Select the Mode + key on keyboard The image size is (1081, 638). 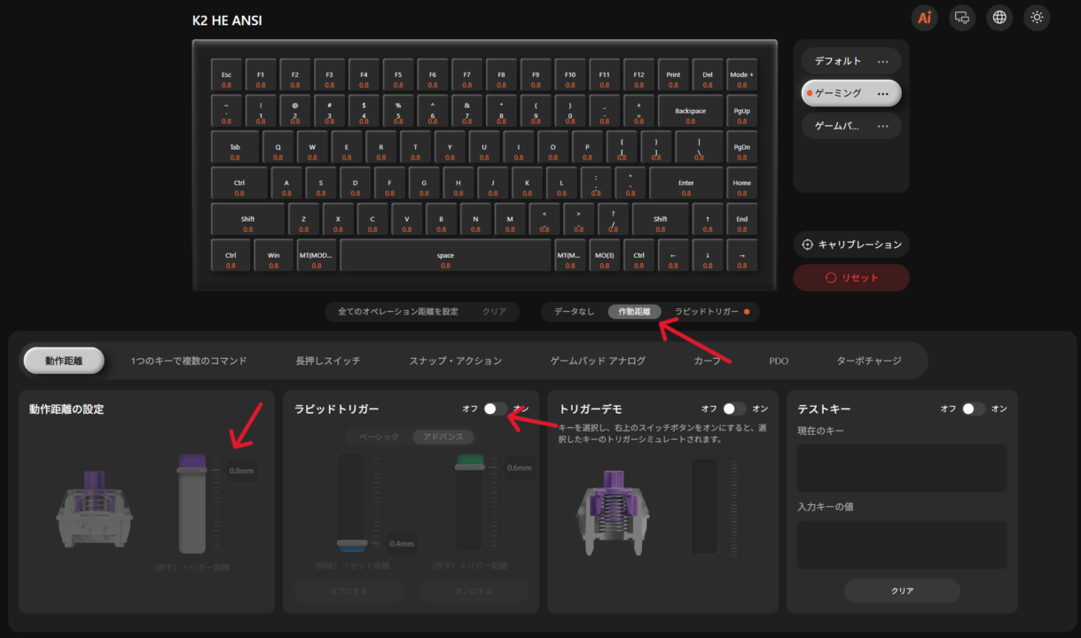click(x=742, y=75)
